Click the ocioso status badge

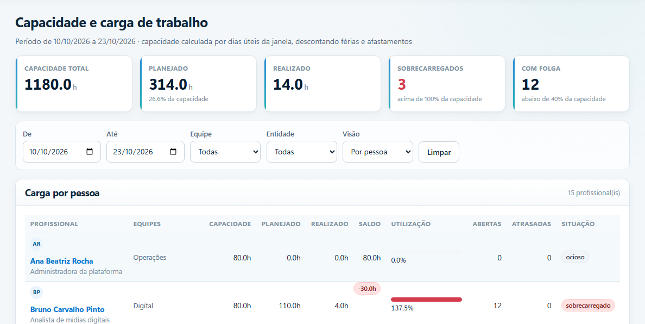(x=575, y=257)
